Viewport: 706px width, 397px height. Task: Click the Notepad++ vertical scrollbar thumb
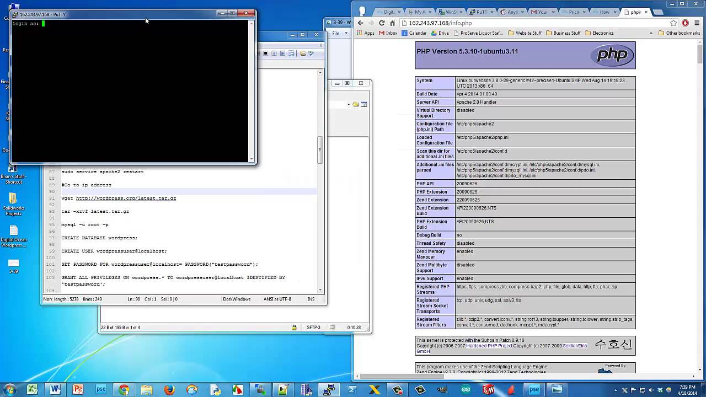[319, 151]
